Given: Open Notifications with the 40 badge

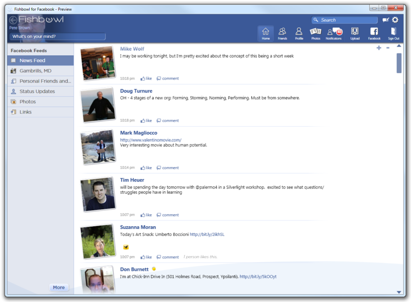Looking at the screenshot, I should (x=333, y=33).
